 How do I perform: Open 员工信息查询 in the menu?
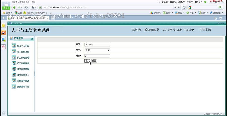point(23,63)
